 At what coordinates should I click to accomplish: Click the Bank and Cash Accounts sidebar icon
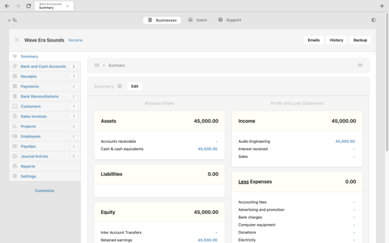pos(15,67)
